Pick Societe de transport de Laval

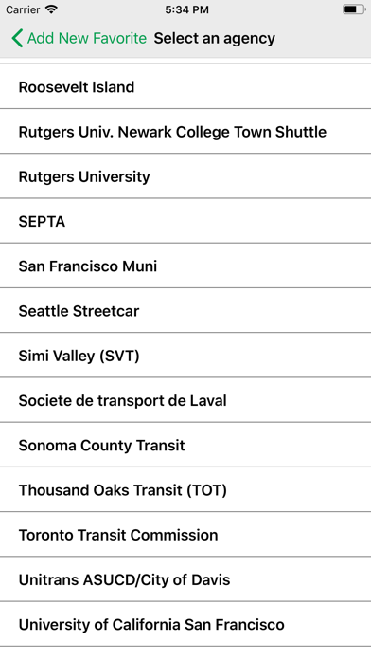click(185, 400)
